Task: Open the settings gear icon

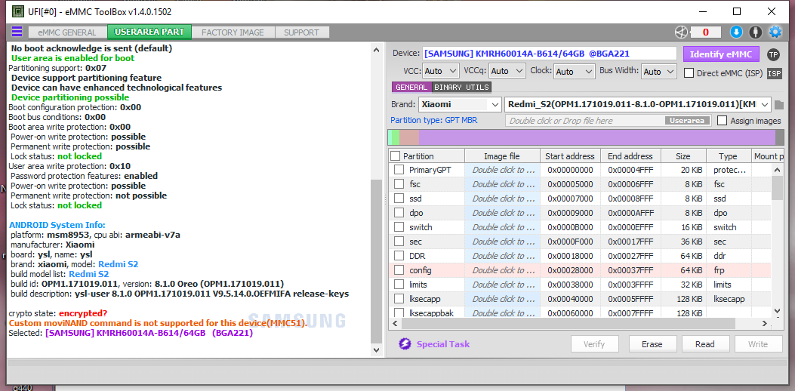Action: click(x=775, y=32)
